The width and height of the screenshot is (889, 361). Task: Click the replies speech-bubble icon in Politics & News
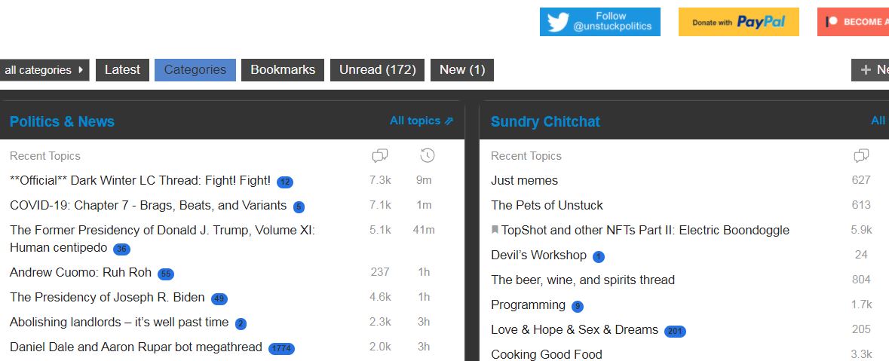(380, 156)
